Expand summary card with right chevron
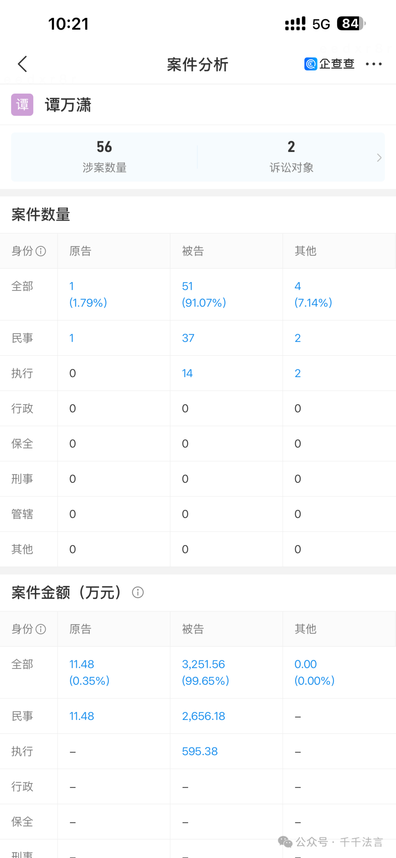This screenshot has width=396, height=858. [379, 158]
